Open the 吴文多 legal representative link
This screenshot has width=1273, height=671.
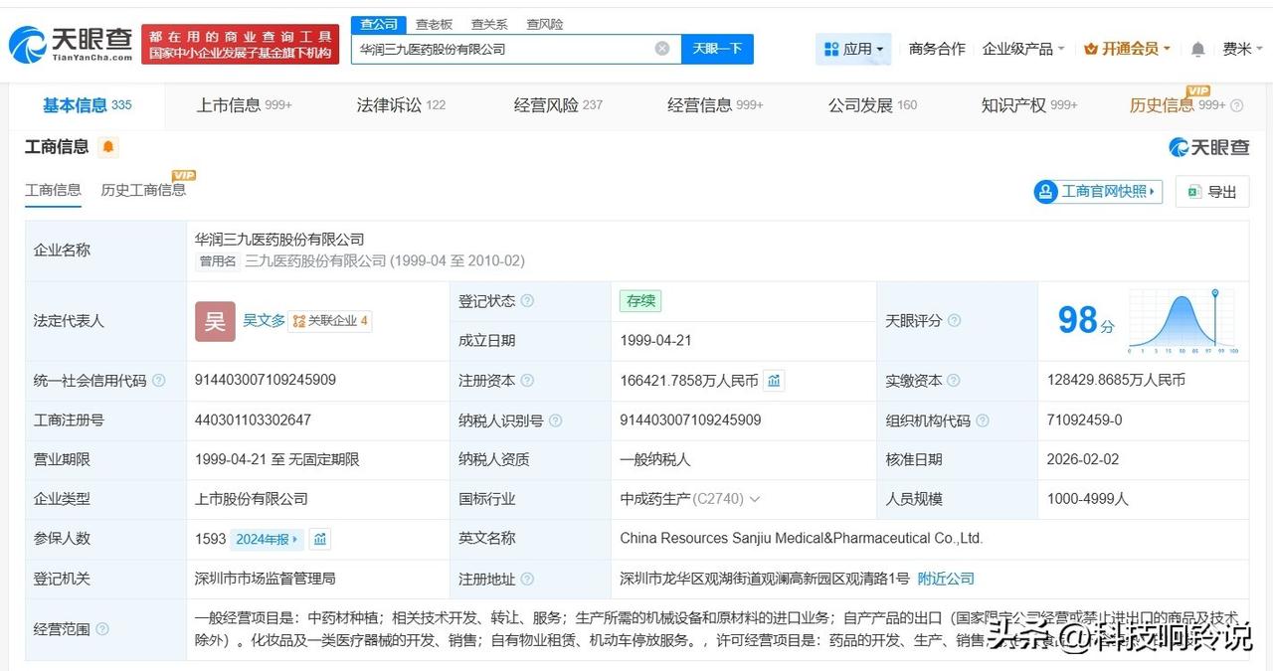(264, 320)
